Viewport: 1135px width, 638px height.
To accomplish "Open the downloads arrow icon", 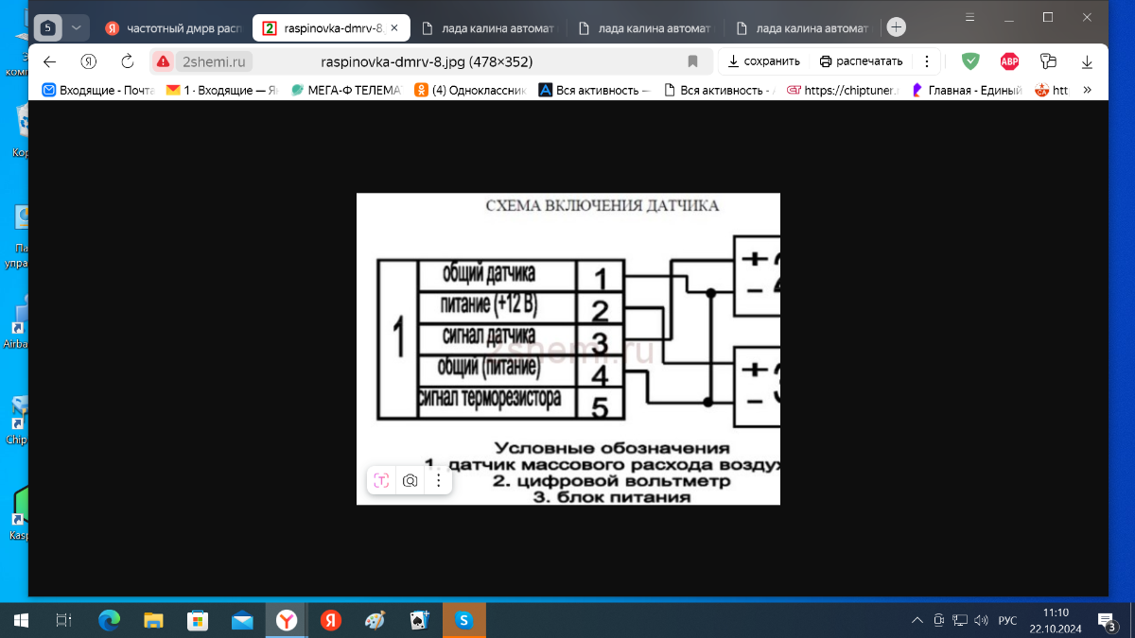I will coord(1087,62).
